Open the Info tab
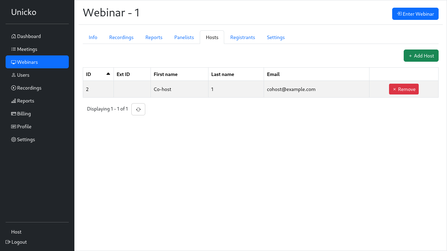Image resolution: width=447 pixels, height=251 pixels. [x=93, y=37]
